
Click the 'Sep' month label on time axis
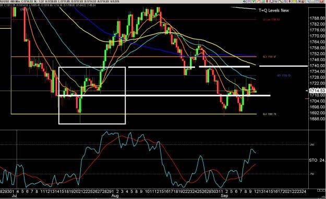tap(224, 196)
